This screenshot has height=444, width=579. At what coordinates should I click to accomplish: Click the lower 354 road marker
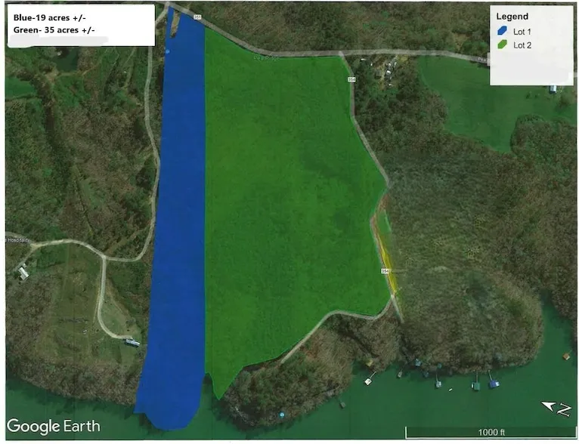[385, 271]
